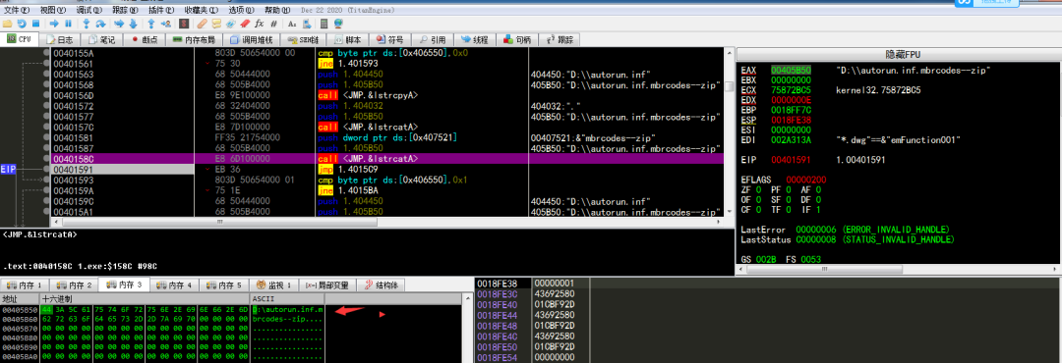Open the 结构体 tab
Screen dimensions: 1062x363
point(381,285)
